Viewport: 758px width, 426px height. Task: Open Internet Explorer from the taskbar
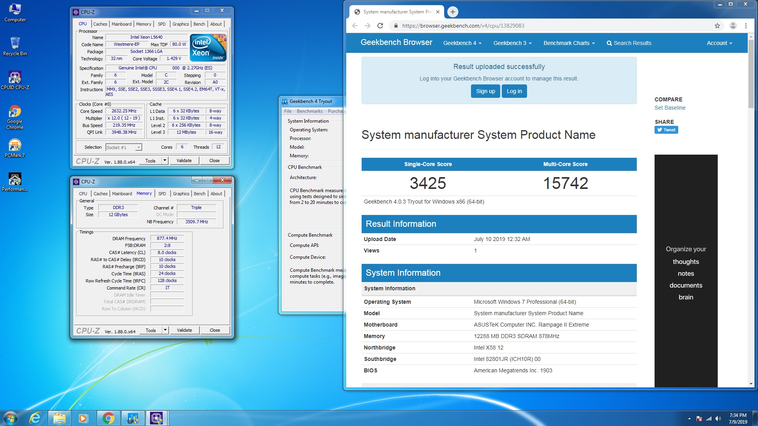pos(36,418)
